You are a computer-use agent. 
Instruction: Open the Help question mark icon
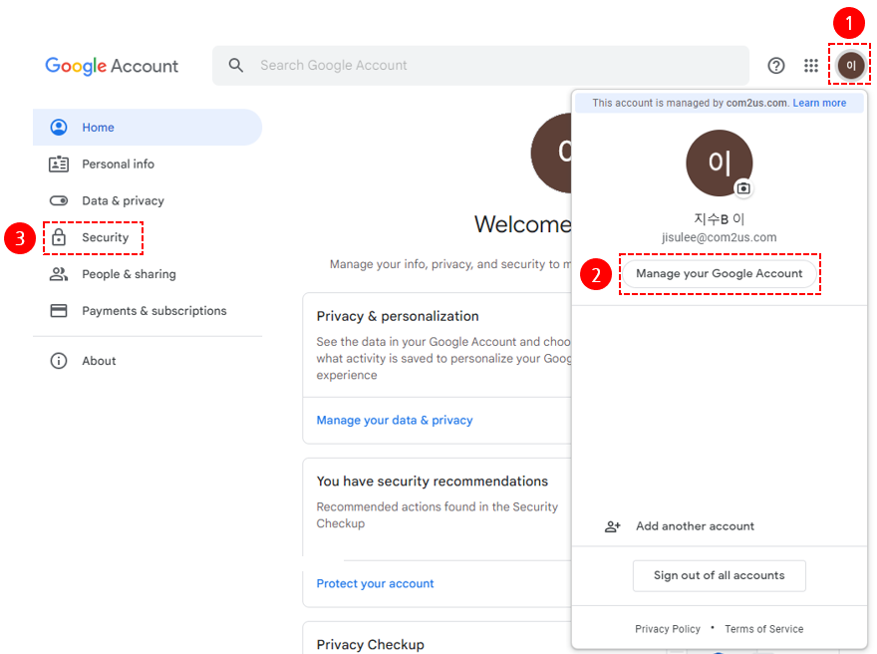click(775, 66)
